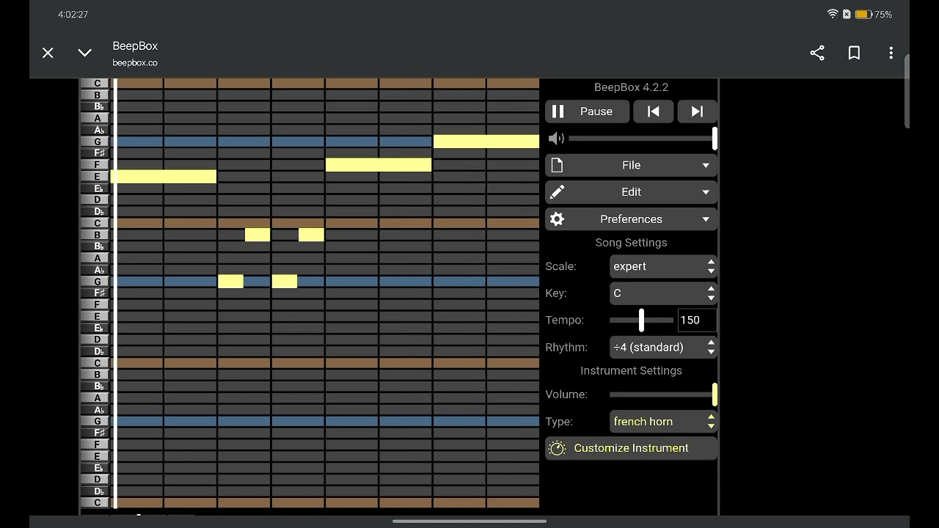
Task: Change instrument type from french horn
Action: click(x=663, y=422)
